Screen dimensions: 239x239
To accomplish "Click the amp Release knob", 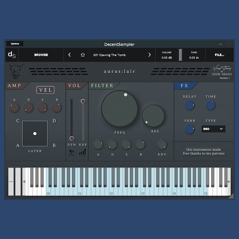I will 56,108.
